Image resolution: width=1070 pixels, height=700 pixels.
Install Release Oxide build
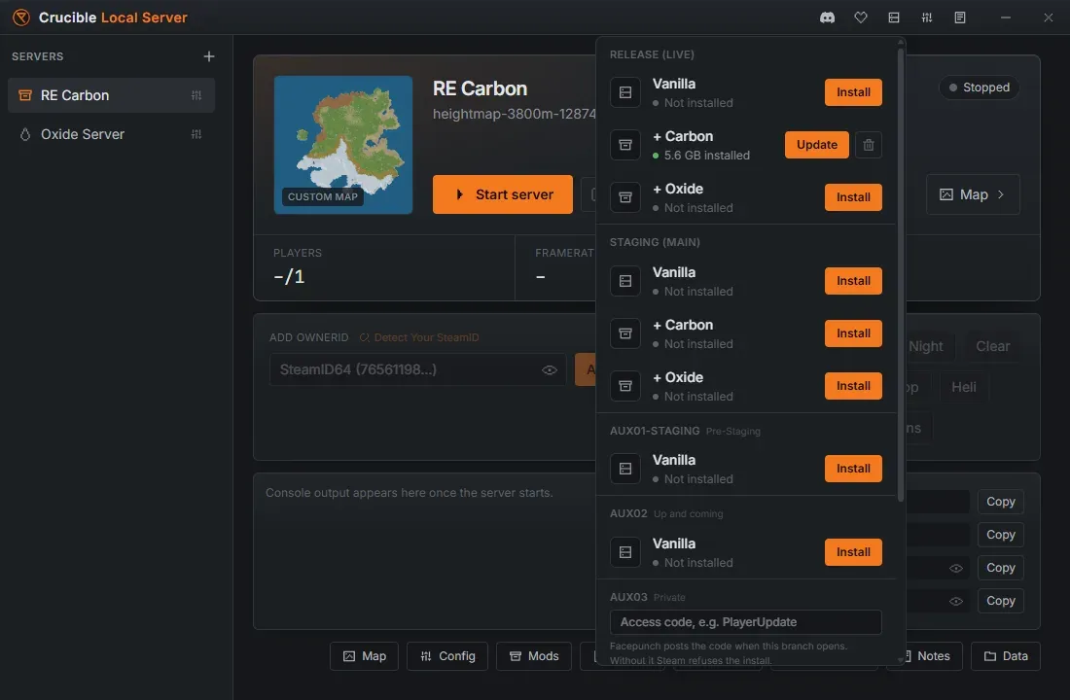[853, 197]
